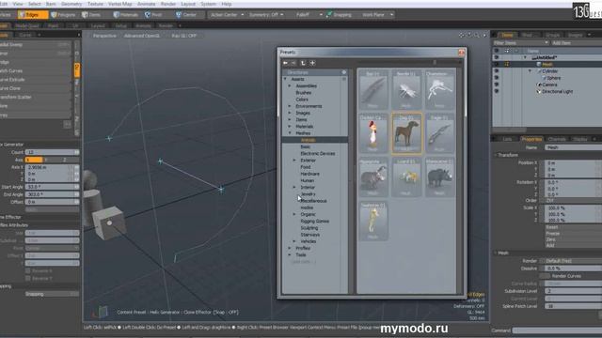Switch to the Channels tab

[557, 139]
